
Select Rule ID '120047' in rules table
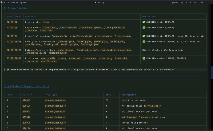(26, 100)
